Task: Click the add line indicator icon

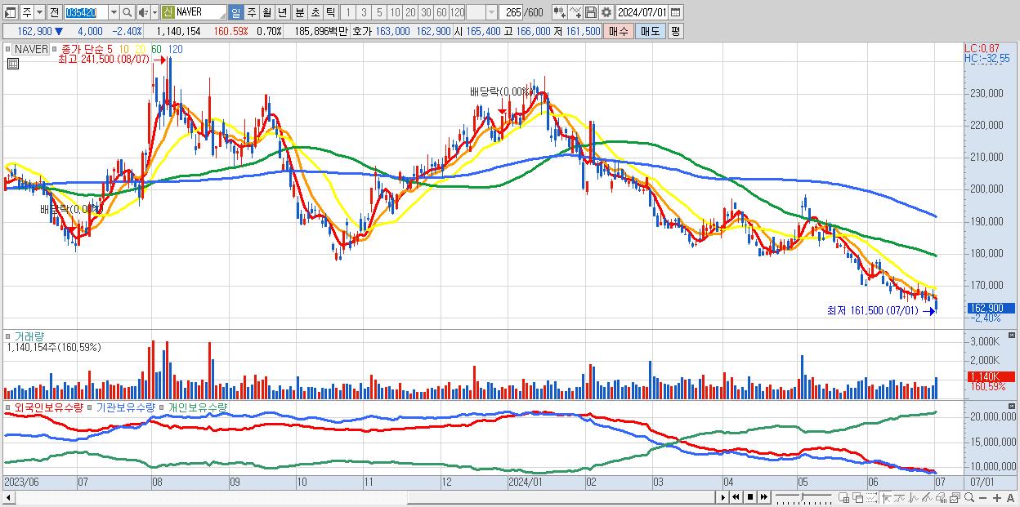Action: (575, 12)
